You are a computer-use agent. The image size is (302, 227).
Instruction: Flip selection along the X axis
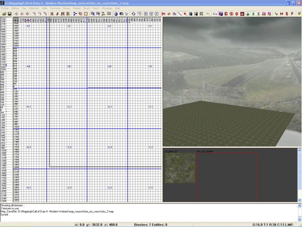tap(16, 14)
